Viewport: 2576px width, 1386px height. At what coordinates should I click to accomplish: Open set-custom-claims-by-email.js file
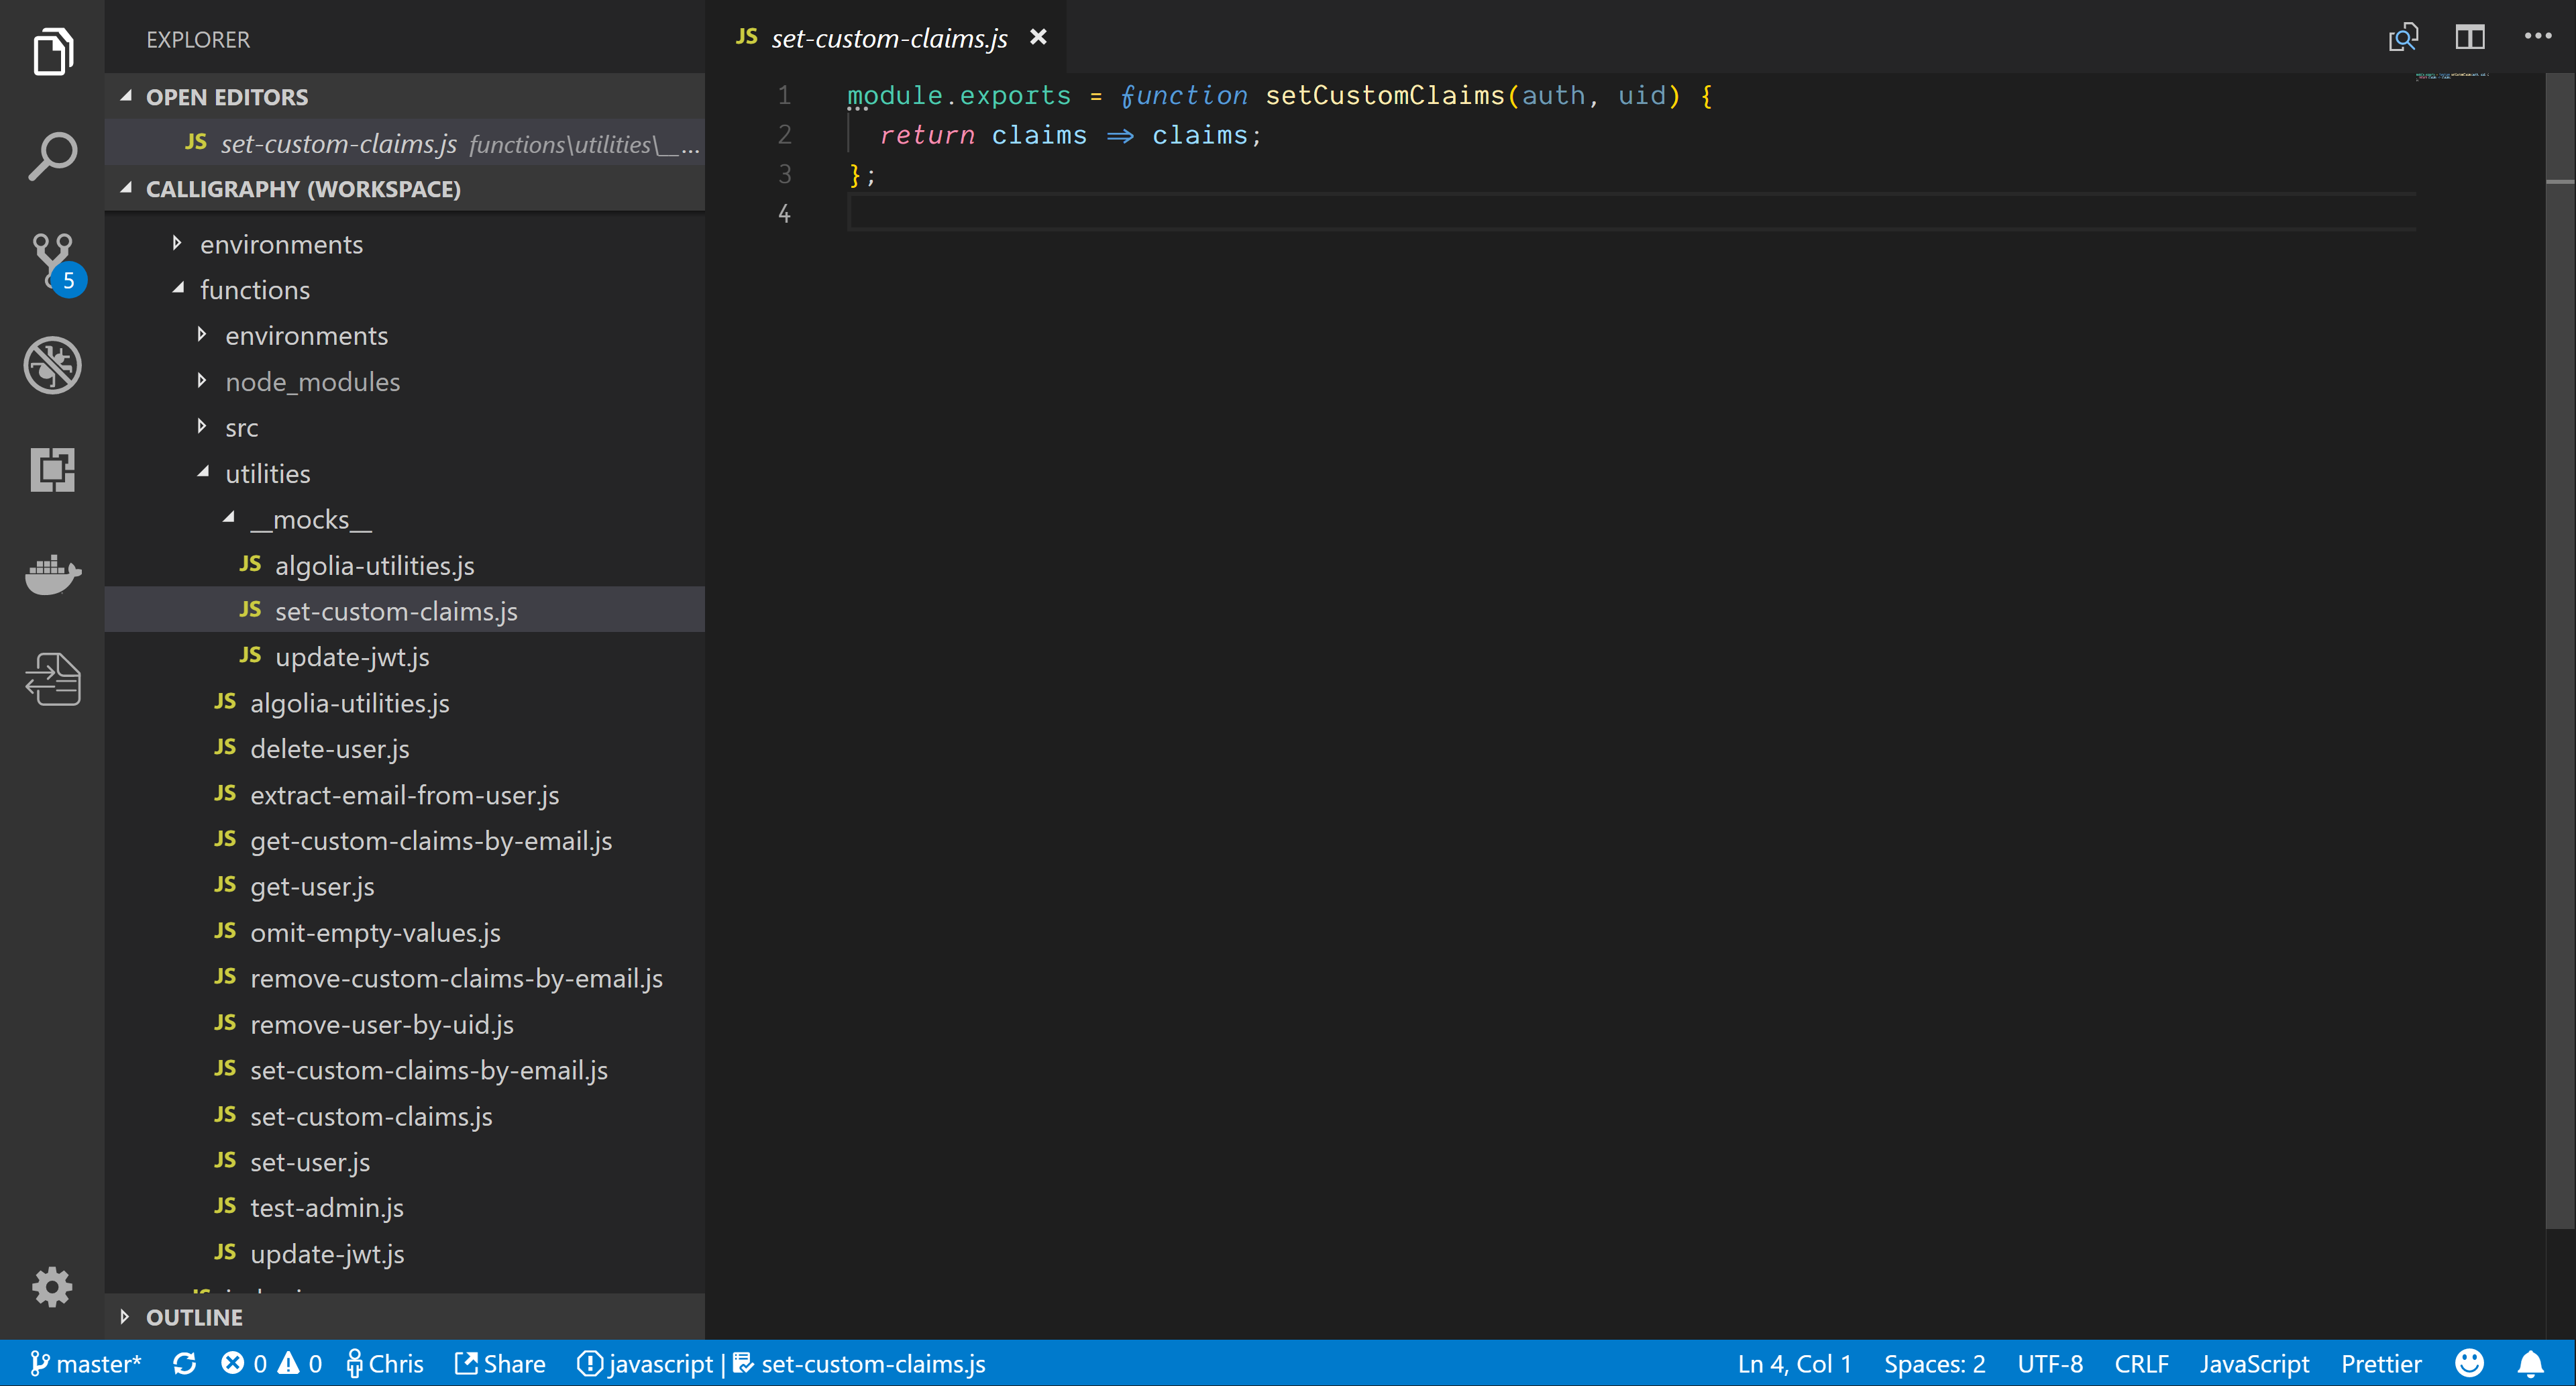click(x=404, y=1070)
